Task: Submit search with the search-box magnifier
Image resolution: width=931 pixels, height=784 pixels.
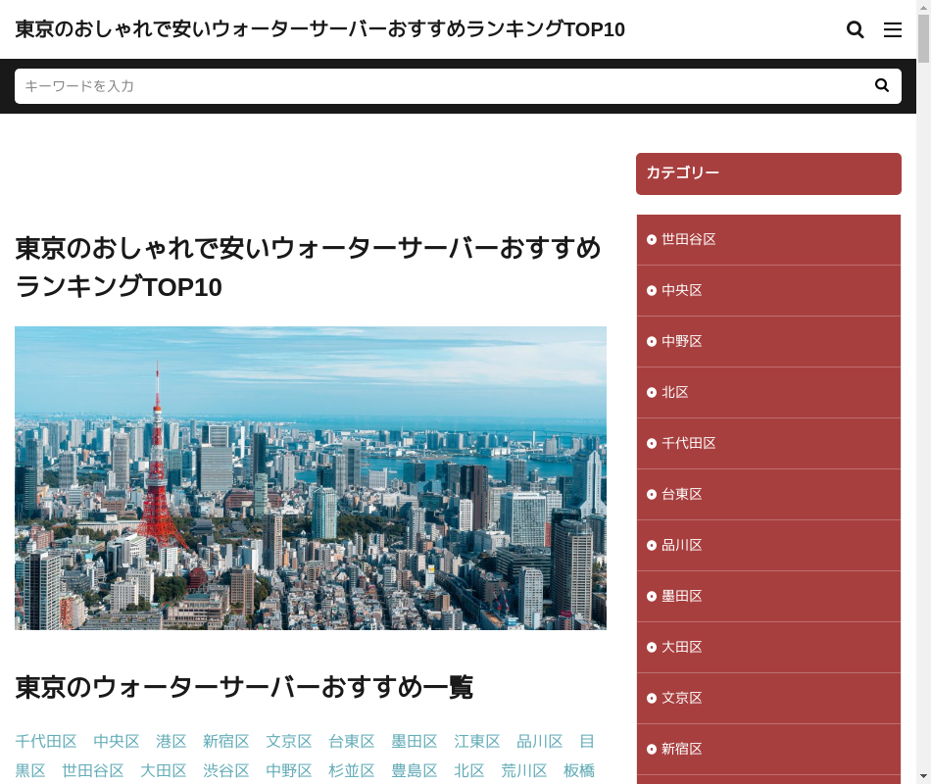Action: tap(882, 85)
